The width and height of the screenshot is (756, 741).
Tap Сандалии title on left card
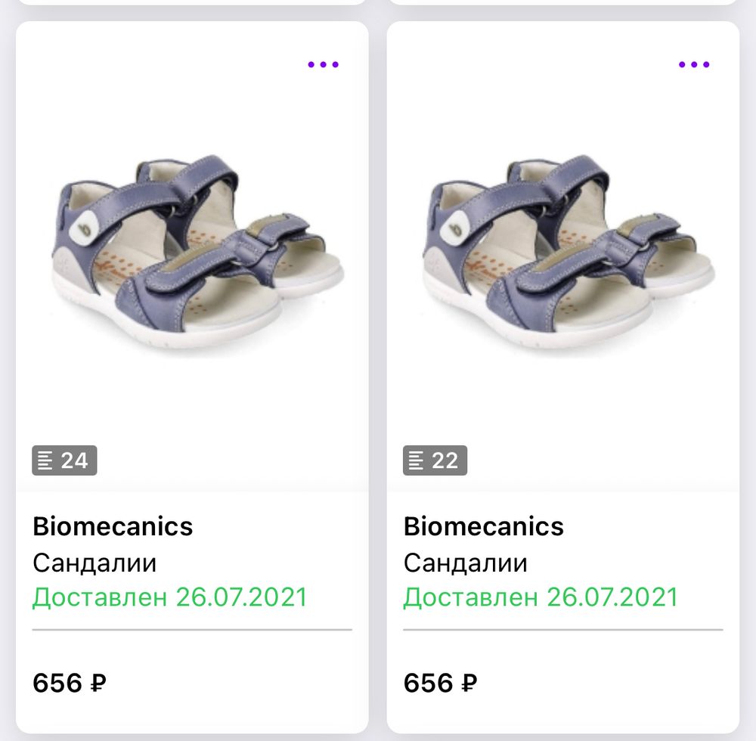point(94,563)
